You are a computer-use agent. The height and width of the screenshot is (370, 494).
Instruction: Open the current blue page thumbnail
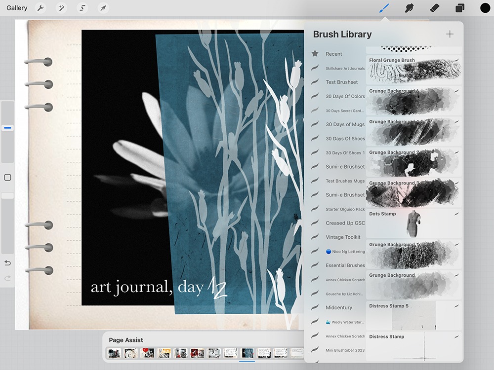pyautogui.click(x=247, y=353)
